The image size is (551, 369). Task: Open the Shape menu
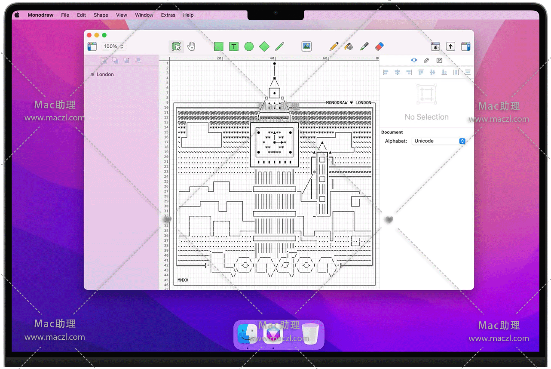tap(101, 15)
